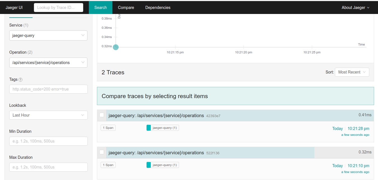The width and height of the screenshot is (378, 180).
Task: Click the Min Duration input field
Action: point(48,141)
